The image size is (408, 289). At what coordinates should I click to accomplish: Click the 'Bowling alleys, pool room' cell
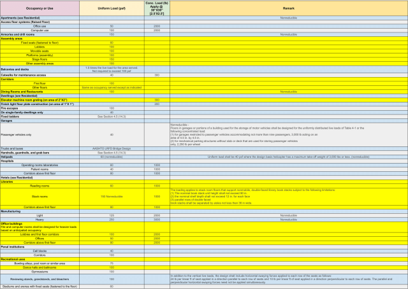40,263
